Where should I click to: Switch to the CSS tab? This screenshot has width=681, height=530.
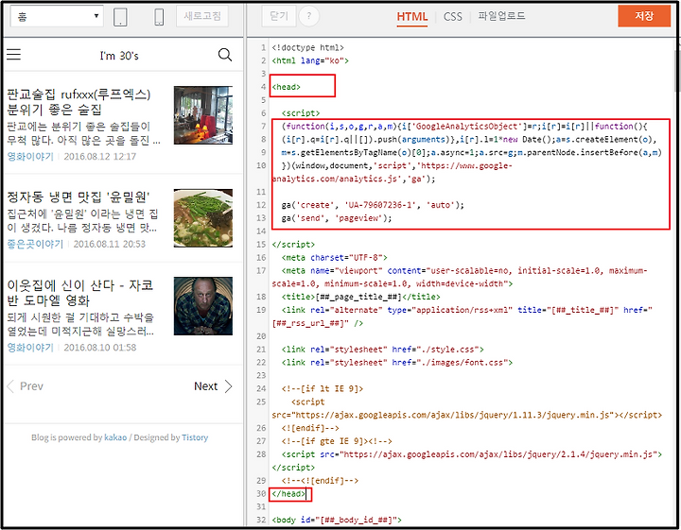(452, 17)
